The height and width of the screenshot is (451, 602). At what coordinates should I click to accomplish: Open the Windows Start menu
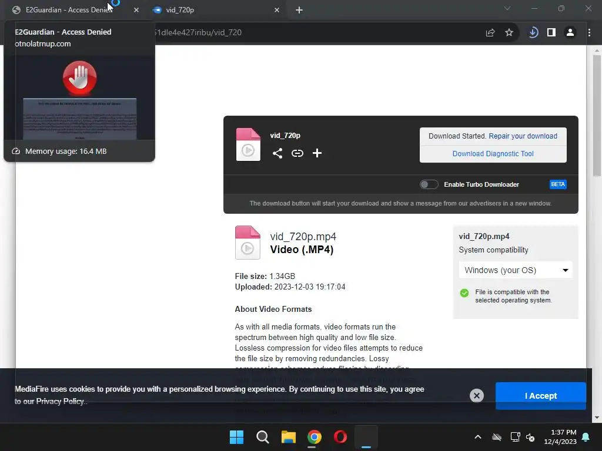[x=236, y=437]
